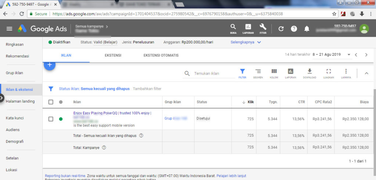The image size is (376, 180).
Task: Click the Valid (Belajar) status text
Action: click(105, 42)
